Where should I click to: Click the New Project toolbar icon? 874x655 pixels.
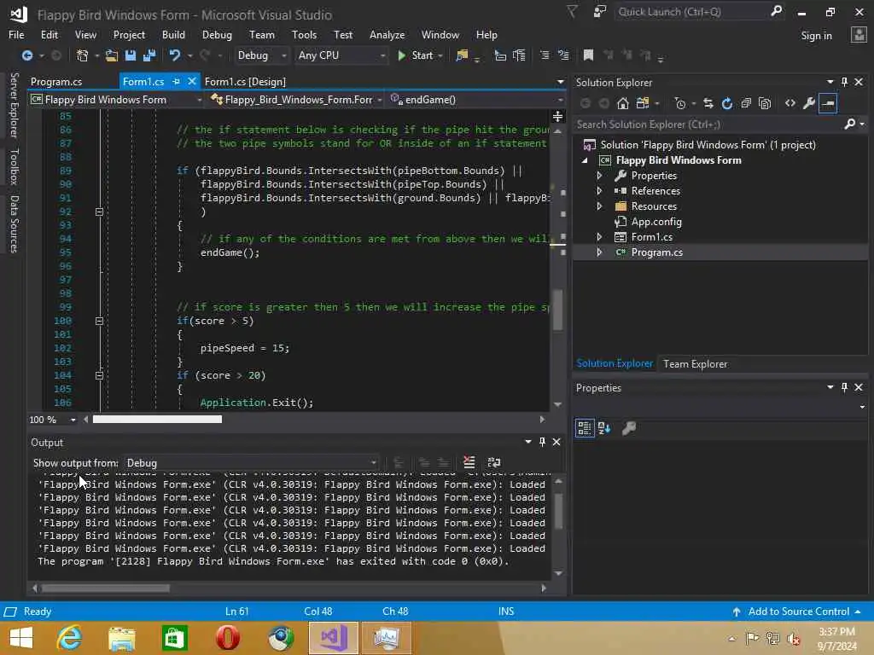pos(83,55)
